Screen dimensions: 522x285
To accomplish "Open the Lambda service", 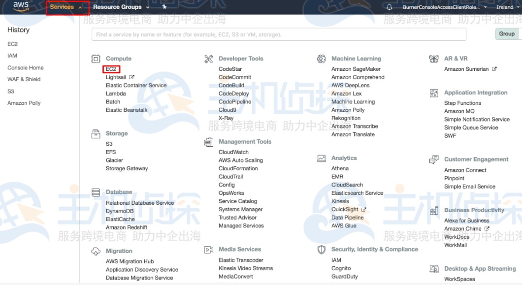I will point(116,94).
